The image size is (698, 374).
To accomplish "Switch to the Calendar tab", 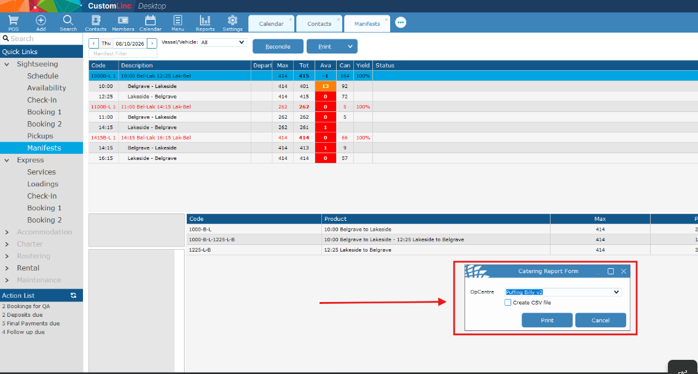I will pos(271,23).
